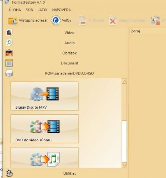Choose Bluray Disc to MKV
This screenshot has height=178, width=166.
[x=44, y=96]
